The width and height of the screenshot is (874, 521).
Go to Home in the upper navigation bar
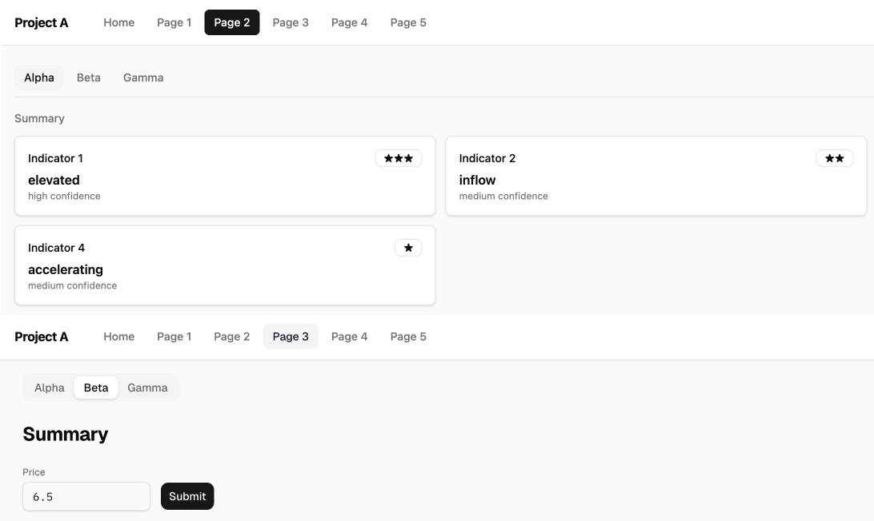(119, 22)
